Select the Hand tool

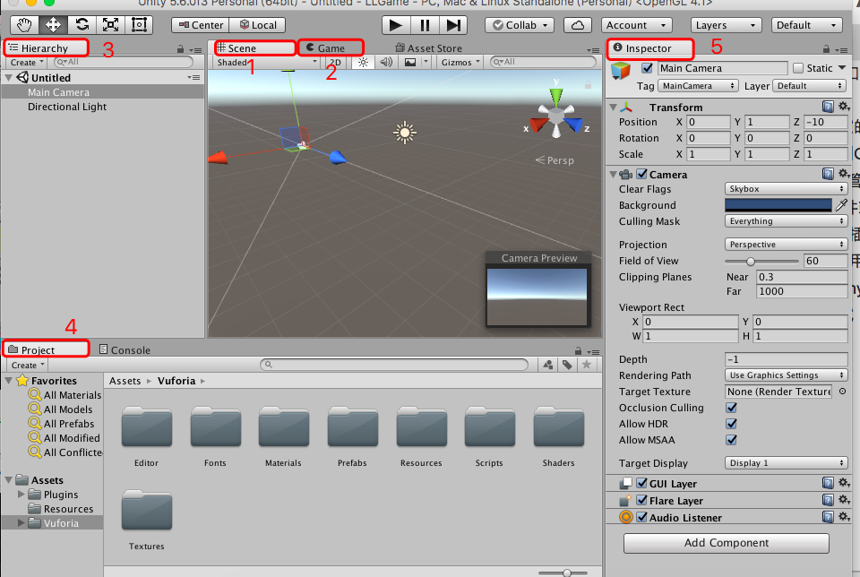(24, 25)
